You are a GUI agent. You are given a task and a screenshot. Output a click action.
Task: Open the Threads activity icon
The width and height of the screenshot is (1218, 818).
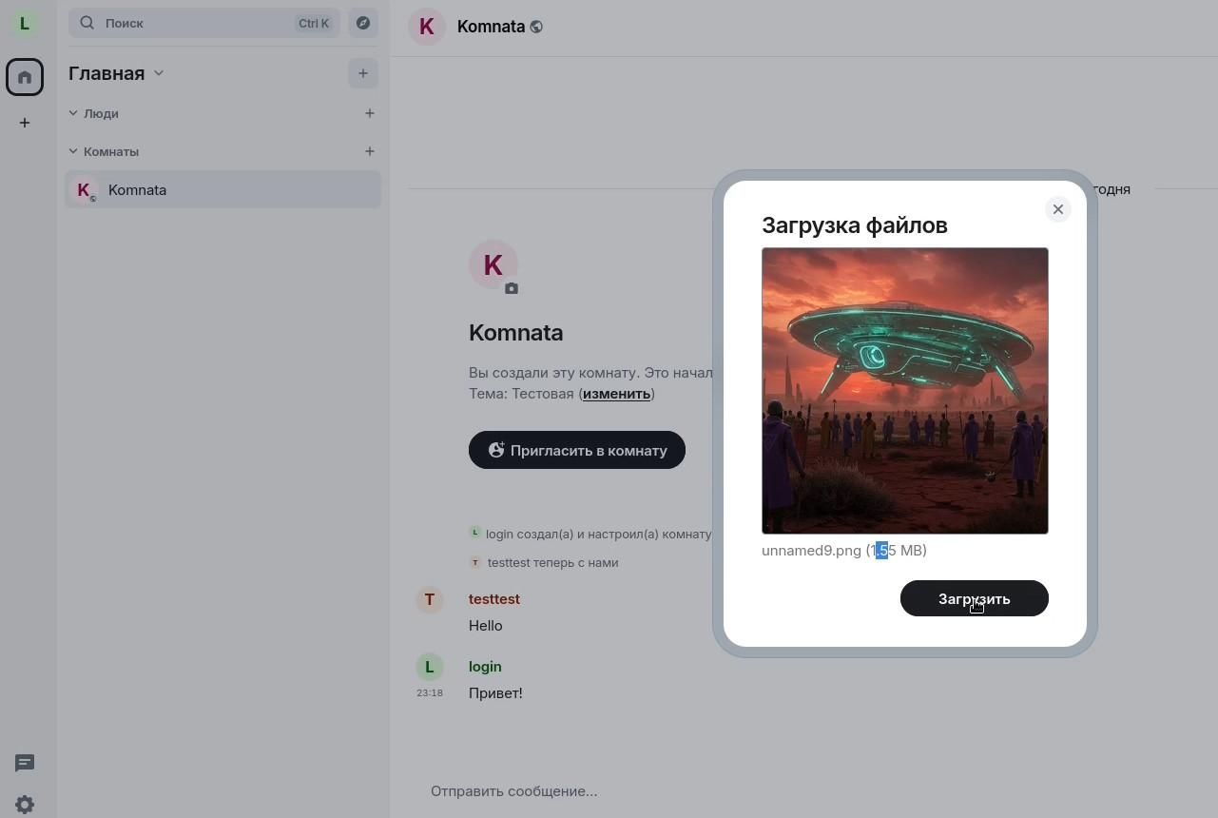[x=25, y=763]
